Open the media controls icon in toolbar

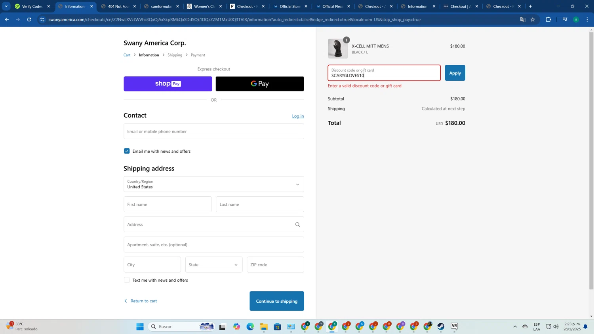point(565,19)
